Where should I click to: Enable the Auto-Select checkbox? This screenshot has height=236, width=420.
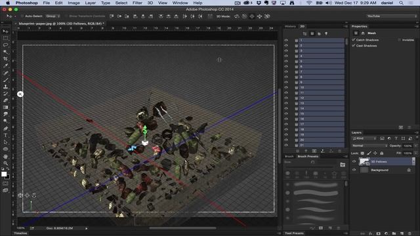[22, 16]
